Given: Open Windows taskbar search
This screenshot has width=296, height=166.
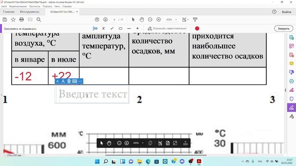Looking at the screenshot, I should 106,161.
